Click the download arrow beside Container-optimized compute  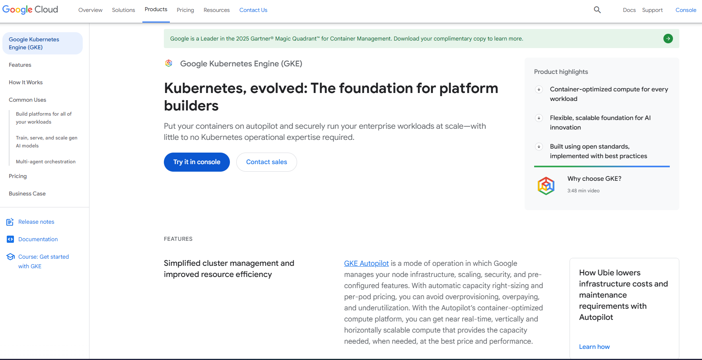point(539,89)
